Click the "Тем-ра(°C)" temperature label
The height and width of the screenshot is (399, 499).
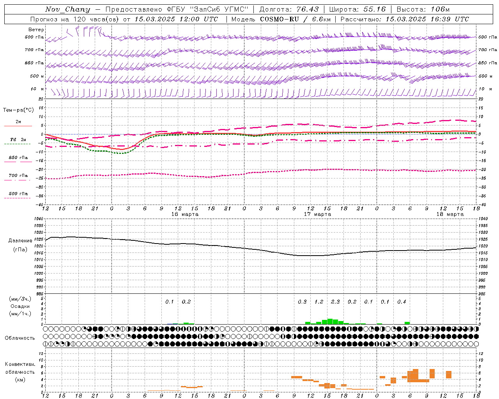(x=18, y=110)
